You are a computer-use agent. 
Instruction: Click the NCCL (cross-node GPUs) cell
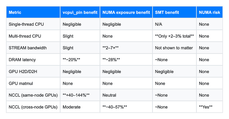click(x=33, y=107)
